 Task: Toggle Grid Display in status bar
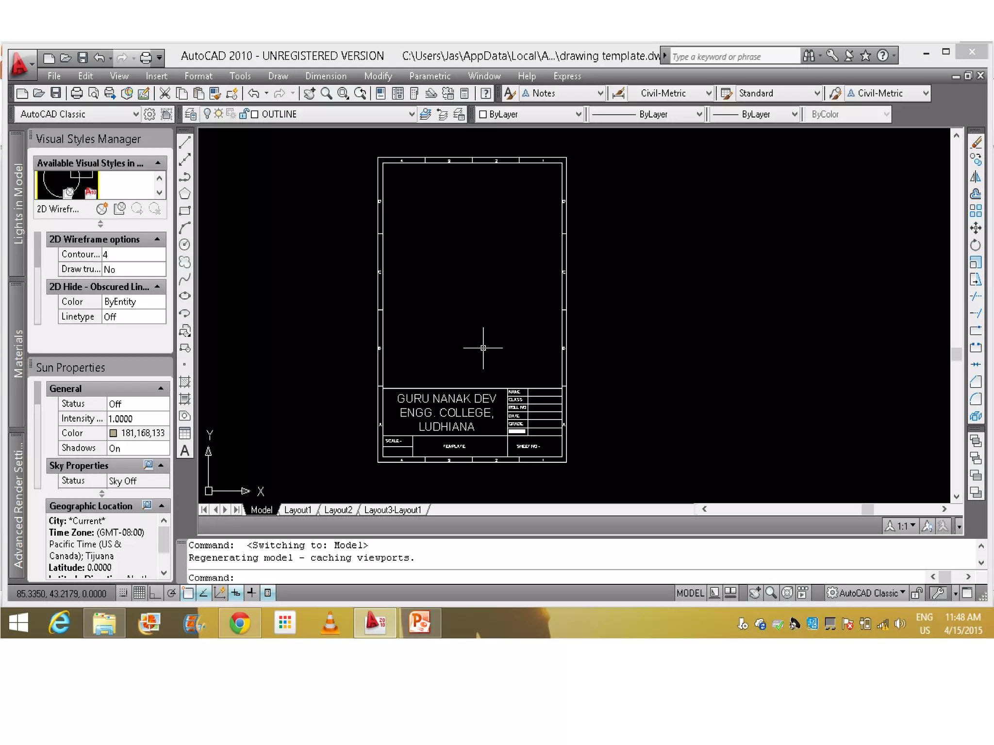139,593
